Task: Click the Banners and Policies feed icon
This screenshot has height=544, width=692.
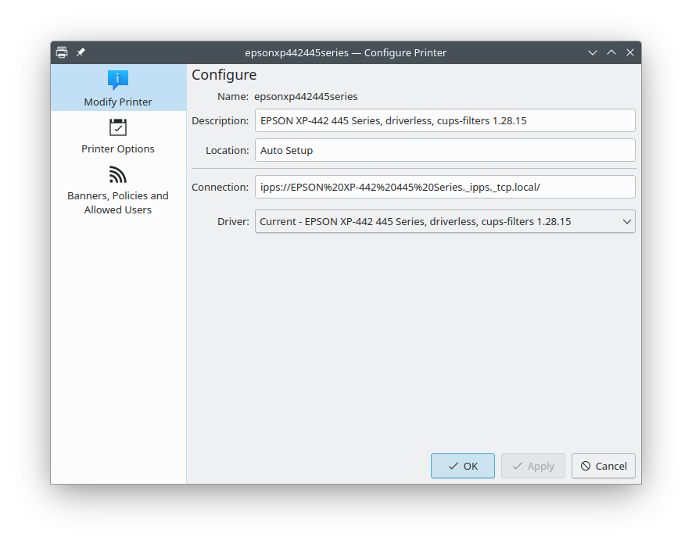Action: click(x=118, y=174)
